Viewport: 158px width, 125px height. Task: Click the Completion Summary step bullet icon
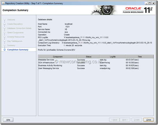point(5,50)
